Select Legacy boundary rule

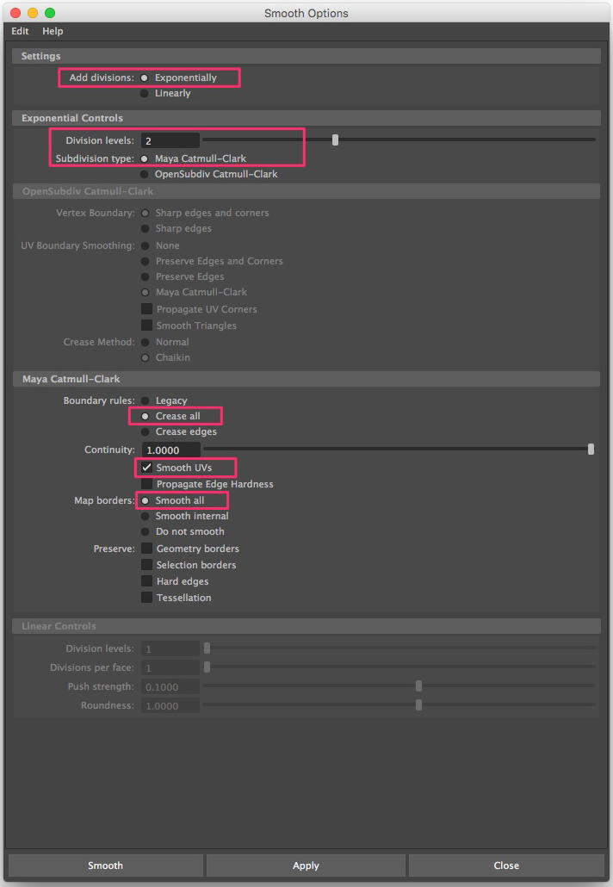tap(146, 400)
